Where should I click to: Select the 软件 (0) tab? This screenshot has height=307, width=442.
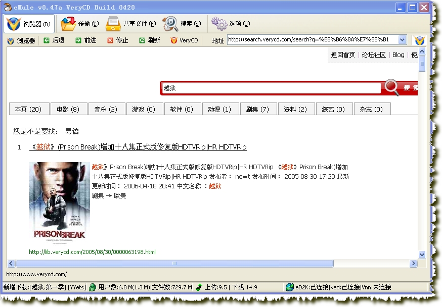pyautogui.click(x=182, y=109)
